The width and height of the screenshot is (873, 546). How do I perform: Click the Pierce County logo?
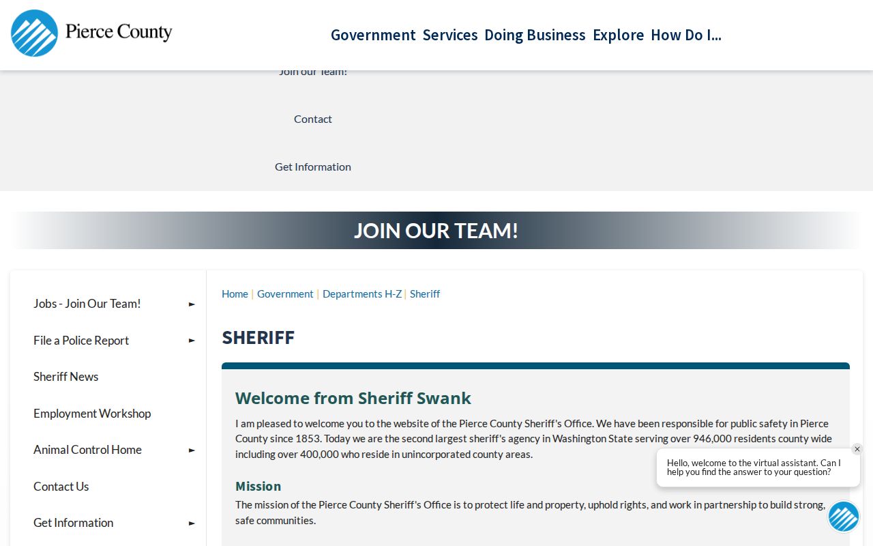(x=91, y=33)
